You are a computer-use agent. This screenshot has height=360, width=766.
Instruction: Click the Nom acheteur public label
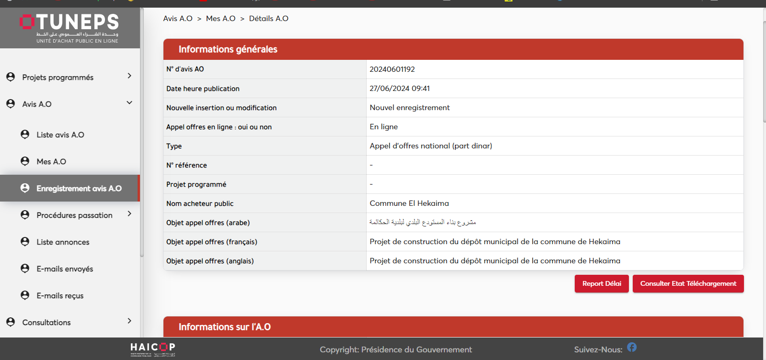(200, 203)
